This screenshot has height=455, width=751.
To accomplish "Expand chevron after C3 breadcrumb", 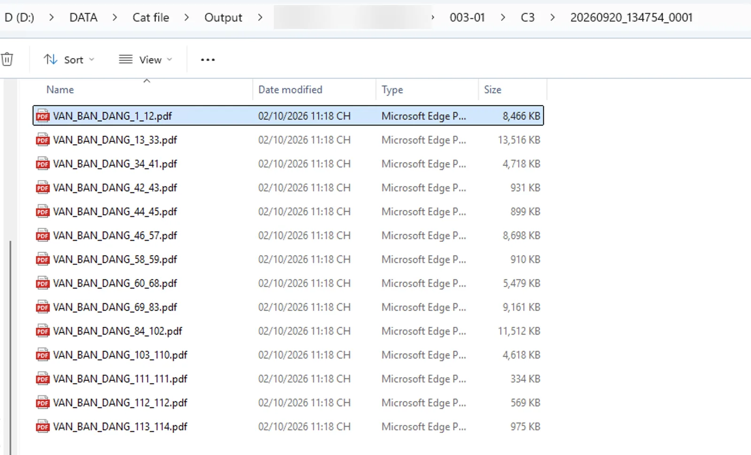I will 552,17.
